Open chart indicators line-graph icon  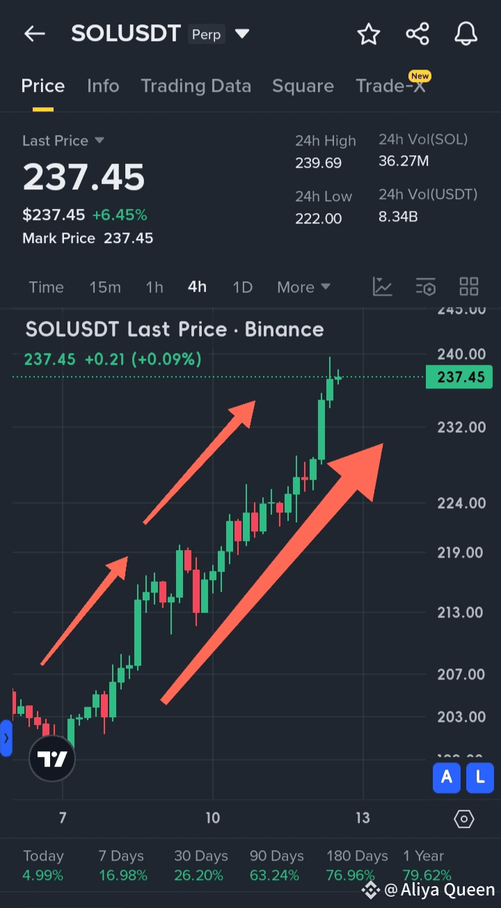click(383, 286)
